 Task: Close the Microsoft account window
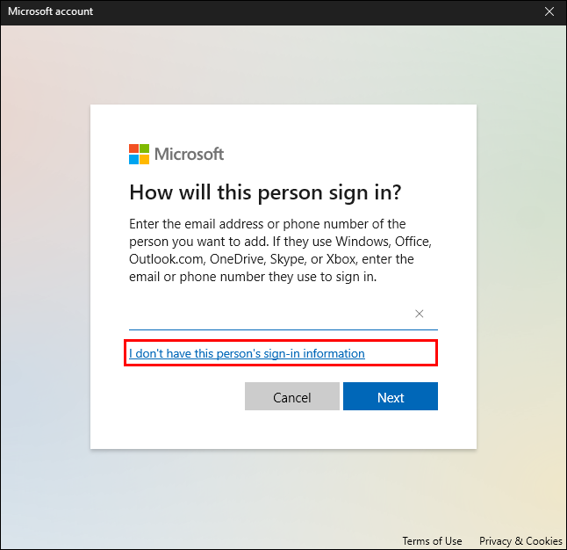(549, 11)
